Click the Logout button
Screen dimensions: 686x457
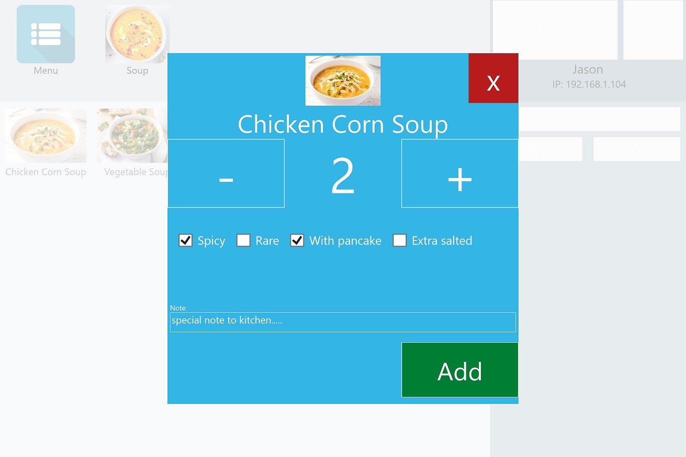tap(653, 30)
